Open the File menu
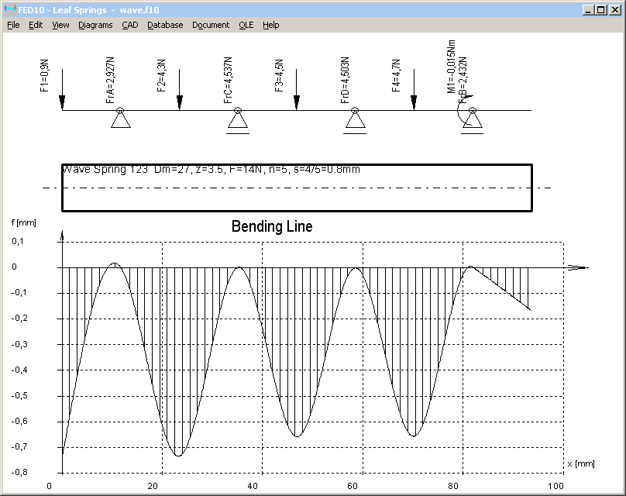 [13, 25]
